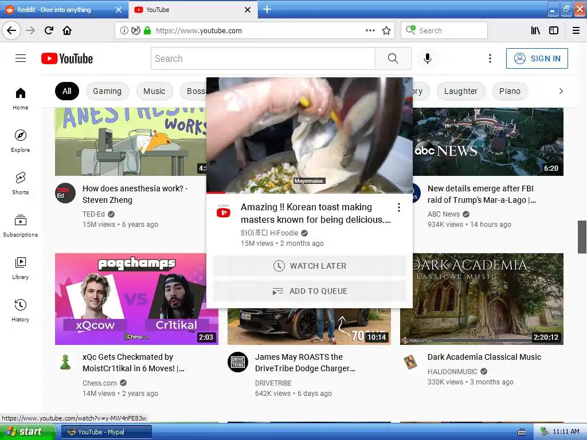Image resolution: width=587 pixels, height=440 pixels.
Task: Open the HiFoodie channel name link
Action: [x=269, y=233]
